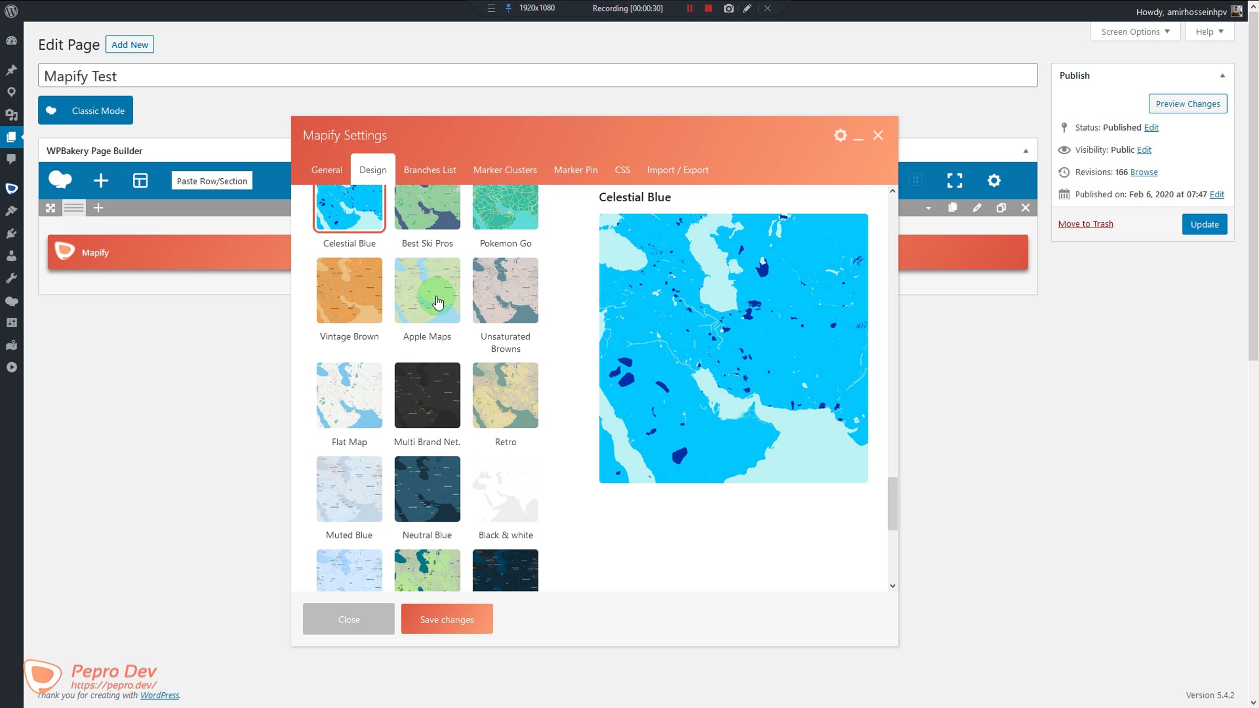
Task: Add column using the row plus icon
Action: (x=98, y=208)
